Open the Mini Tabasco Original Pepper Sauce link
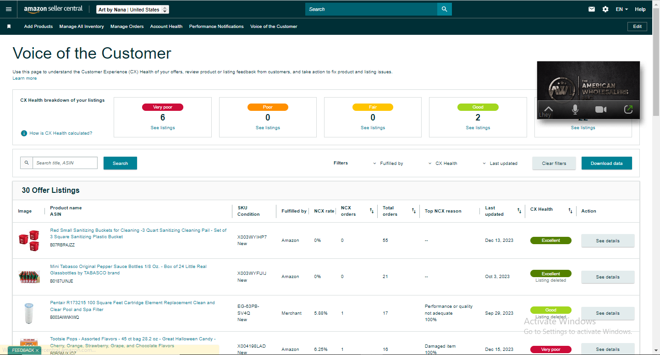Image resolution: width=660 pixels, height=355 pixels. point(128,269)
